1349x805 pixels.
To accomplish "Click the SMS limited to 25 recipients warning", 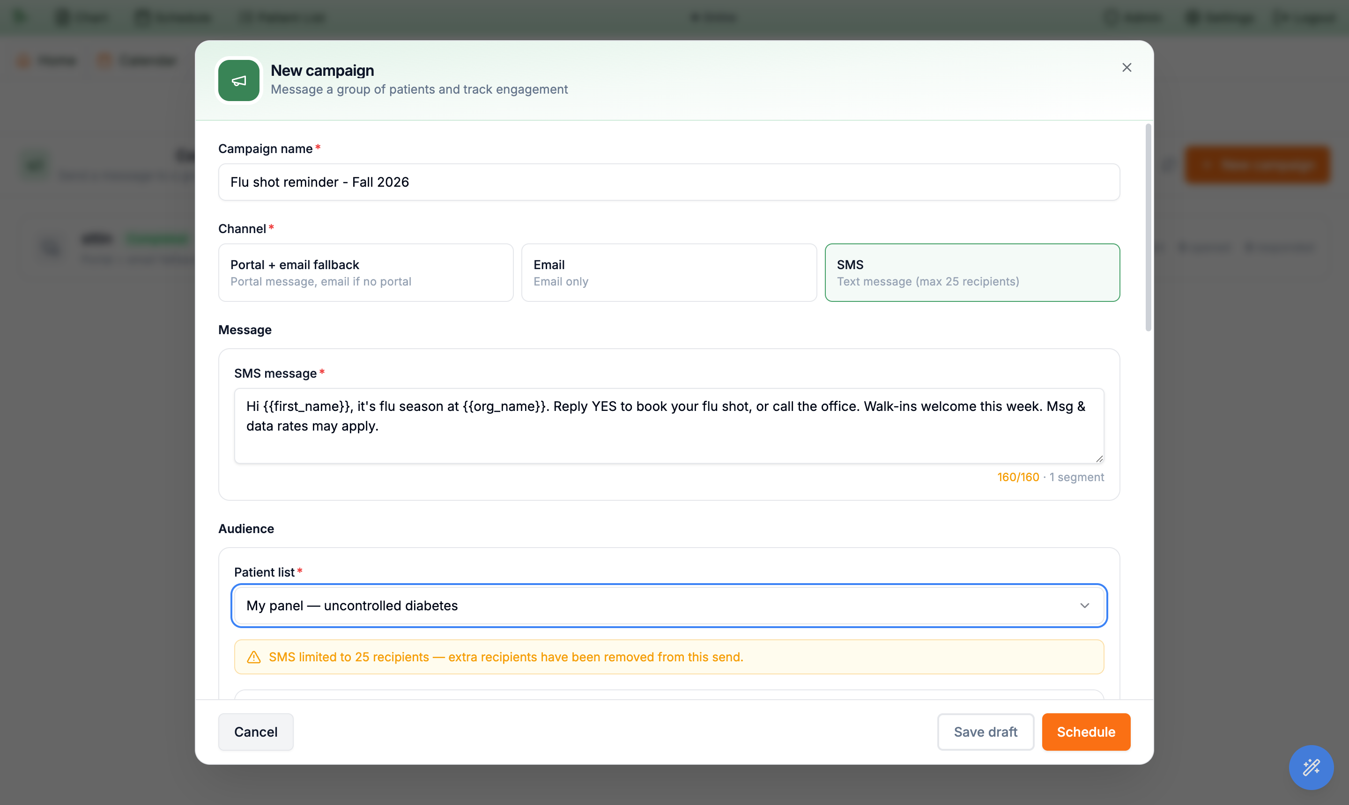I will [x=669, y=657].
